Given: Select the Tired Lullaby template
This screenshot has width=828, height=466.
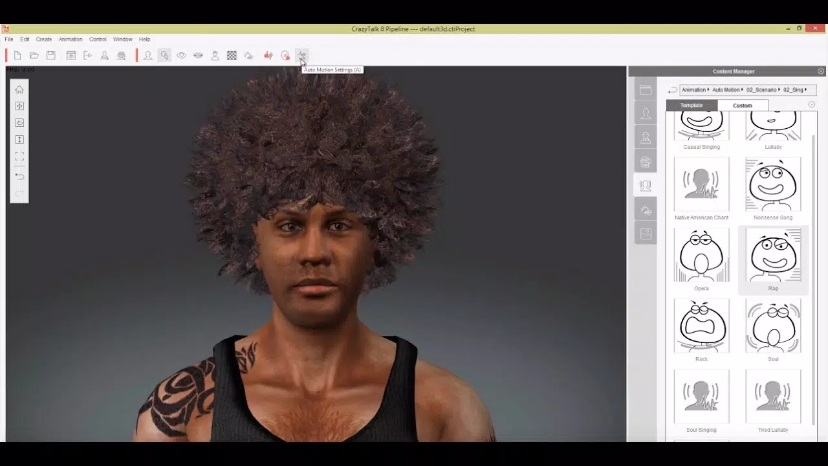Looking at the screenshot, I should pyautogui.click(x=773, y=401).
